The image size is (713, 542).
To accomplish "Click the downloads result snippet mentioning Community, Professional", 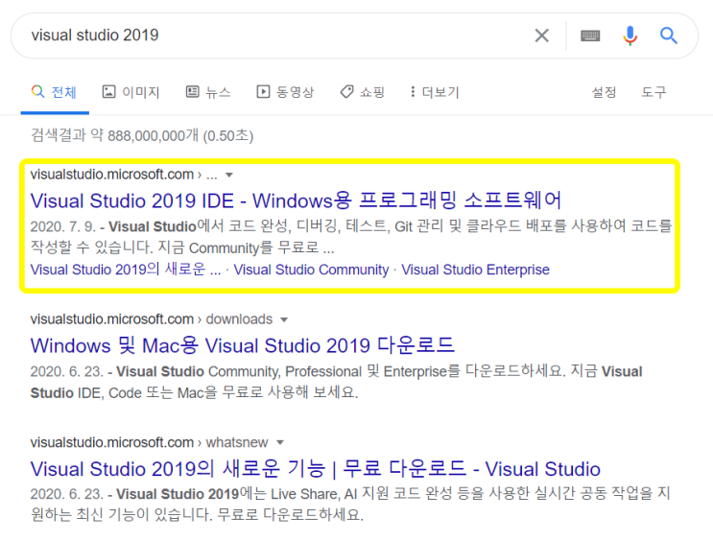I will tap(336, 382).
